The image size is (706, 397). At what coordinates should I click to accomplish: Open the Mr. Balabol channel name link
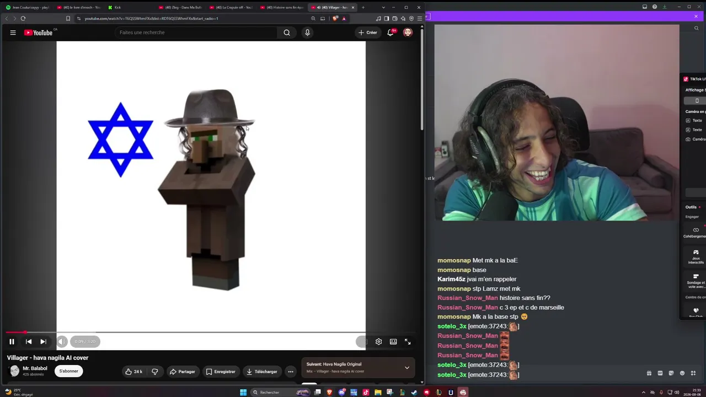[35, 368]
